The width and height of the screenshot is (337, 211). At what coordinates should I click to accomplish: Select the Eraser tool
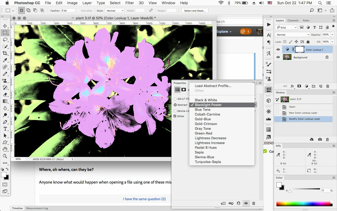point(5,94)
